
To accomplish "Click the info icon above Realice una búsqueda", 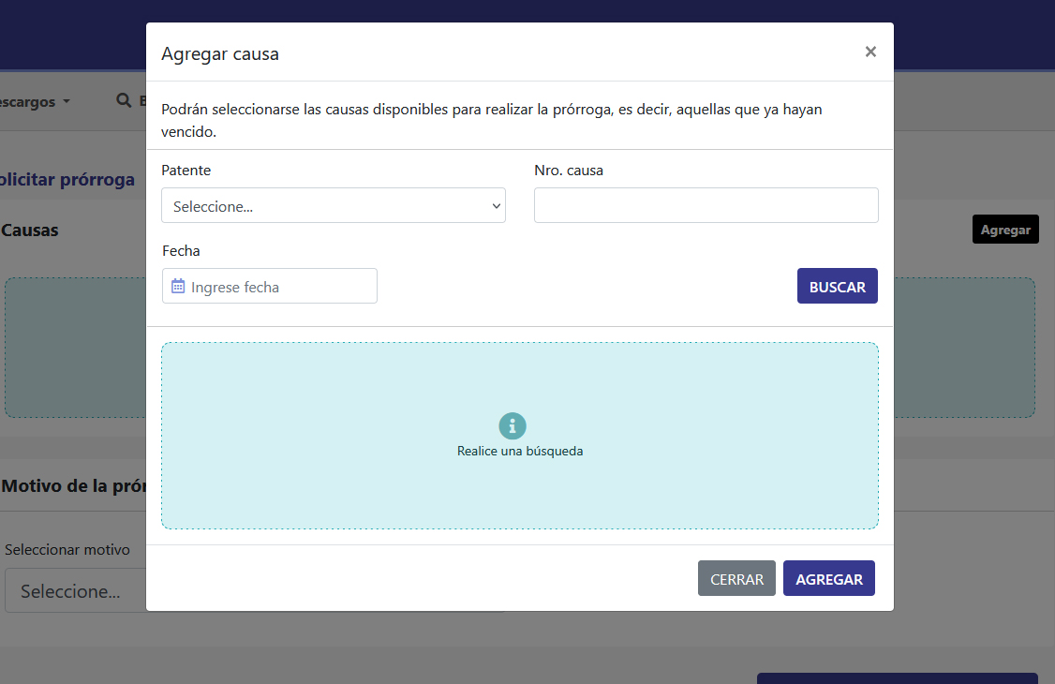I will click(x=512, y=426).
